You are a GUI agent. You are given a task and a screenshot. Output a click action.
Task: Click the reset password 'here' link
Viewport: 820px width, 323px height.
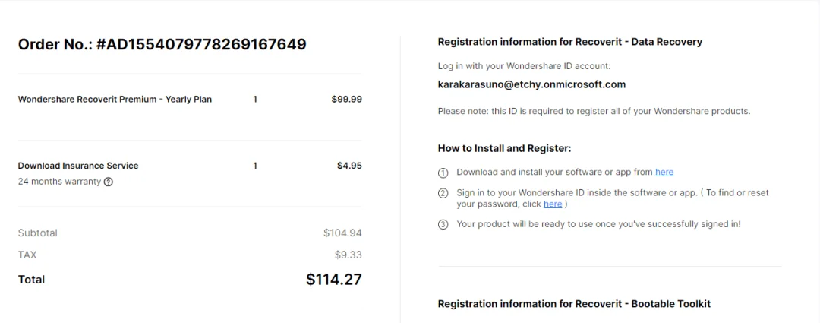pyautogui.click(x=553, y=204)
